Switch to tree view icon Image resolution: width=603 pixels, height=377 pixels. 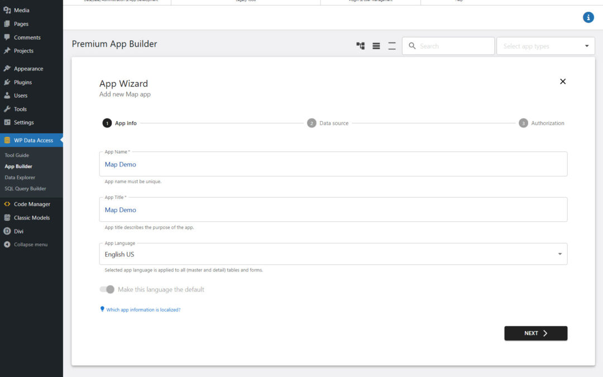coord(360,46)
